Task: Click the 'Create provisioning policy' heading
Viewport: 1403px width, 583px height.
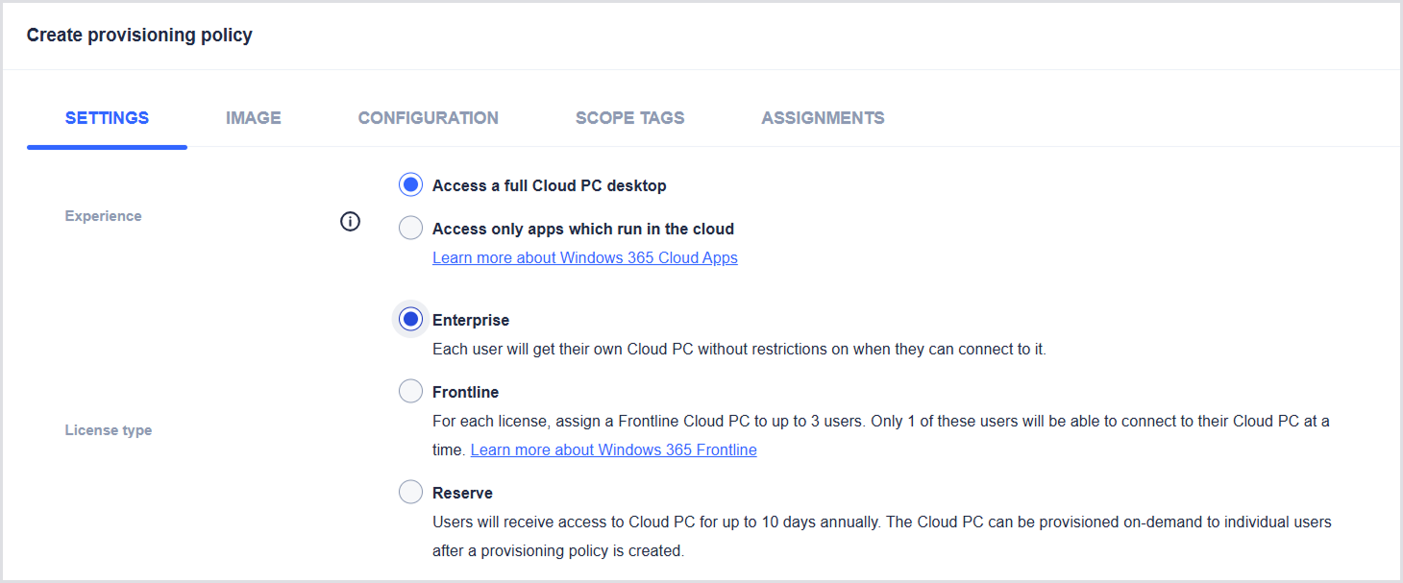Action: coord(139,36)
